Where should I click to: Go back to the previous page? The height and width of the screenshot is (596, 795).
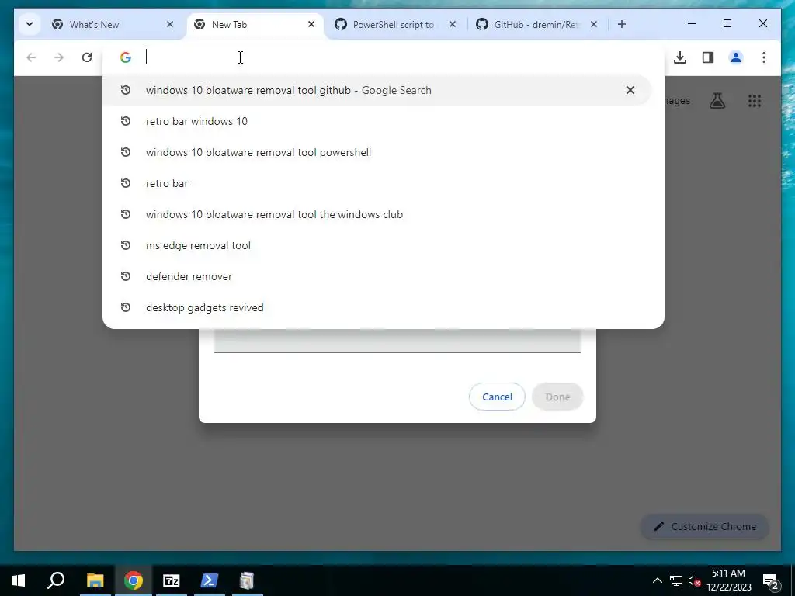tap(31, 57)
